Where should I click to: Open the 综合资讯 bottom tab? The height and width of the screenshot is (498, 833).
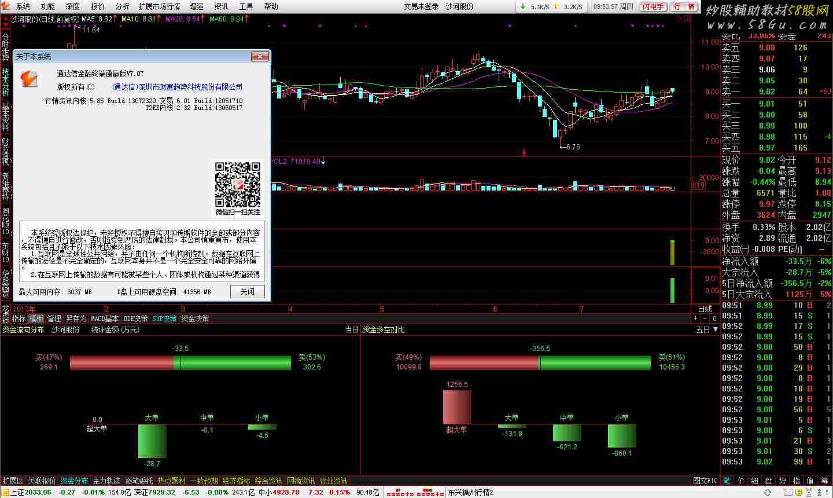(x=269, y=481)
